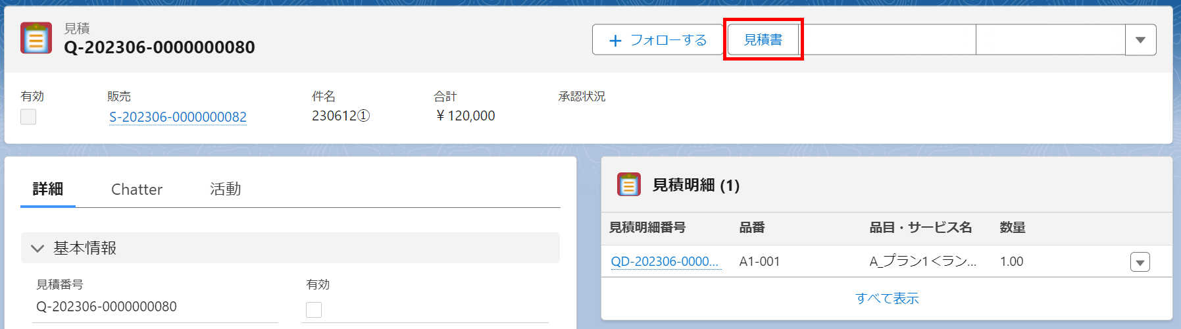Click the 品目・サービス名 column header

[920, 228]
